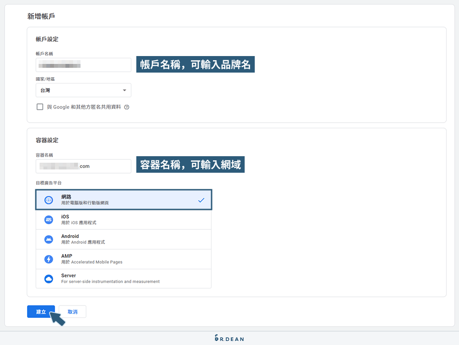Select the AMP lightning bolt icon

pyautogui.click(x=48, y=259)
